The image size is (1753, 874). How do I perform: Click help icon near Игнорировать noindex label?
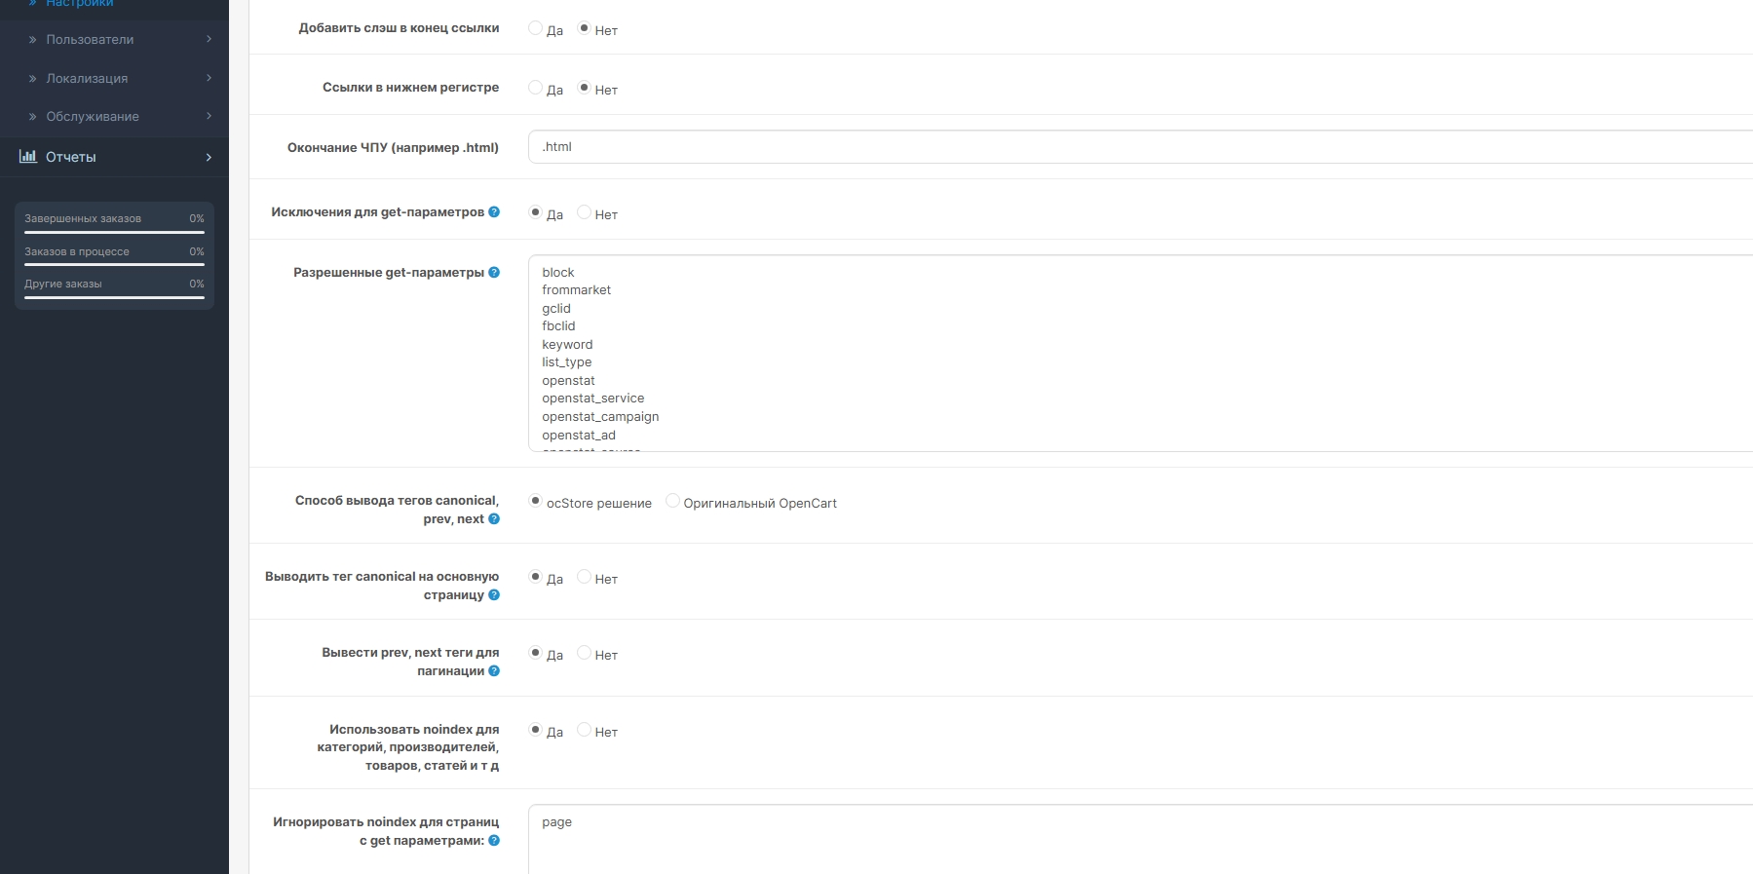[x=494, y=841]
